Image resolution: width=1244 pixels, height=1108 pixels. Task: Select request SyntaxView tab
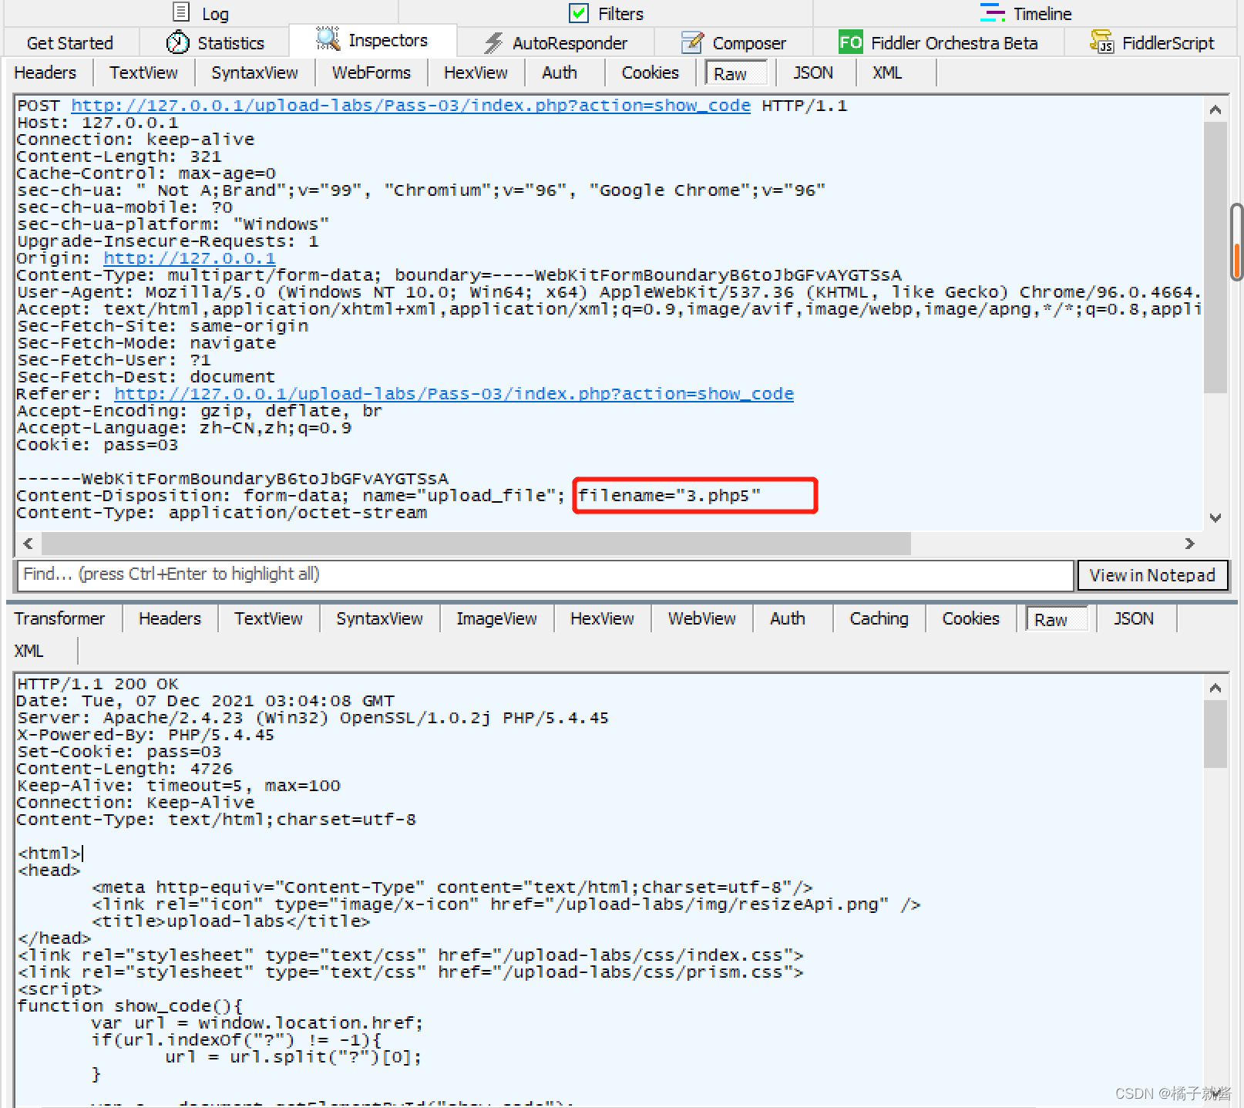coord(254,72)
